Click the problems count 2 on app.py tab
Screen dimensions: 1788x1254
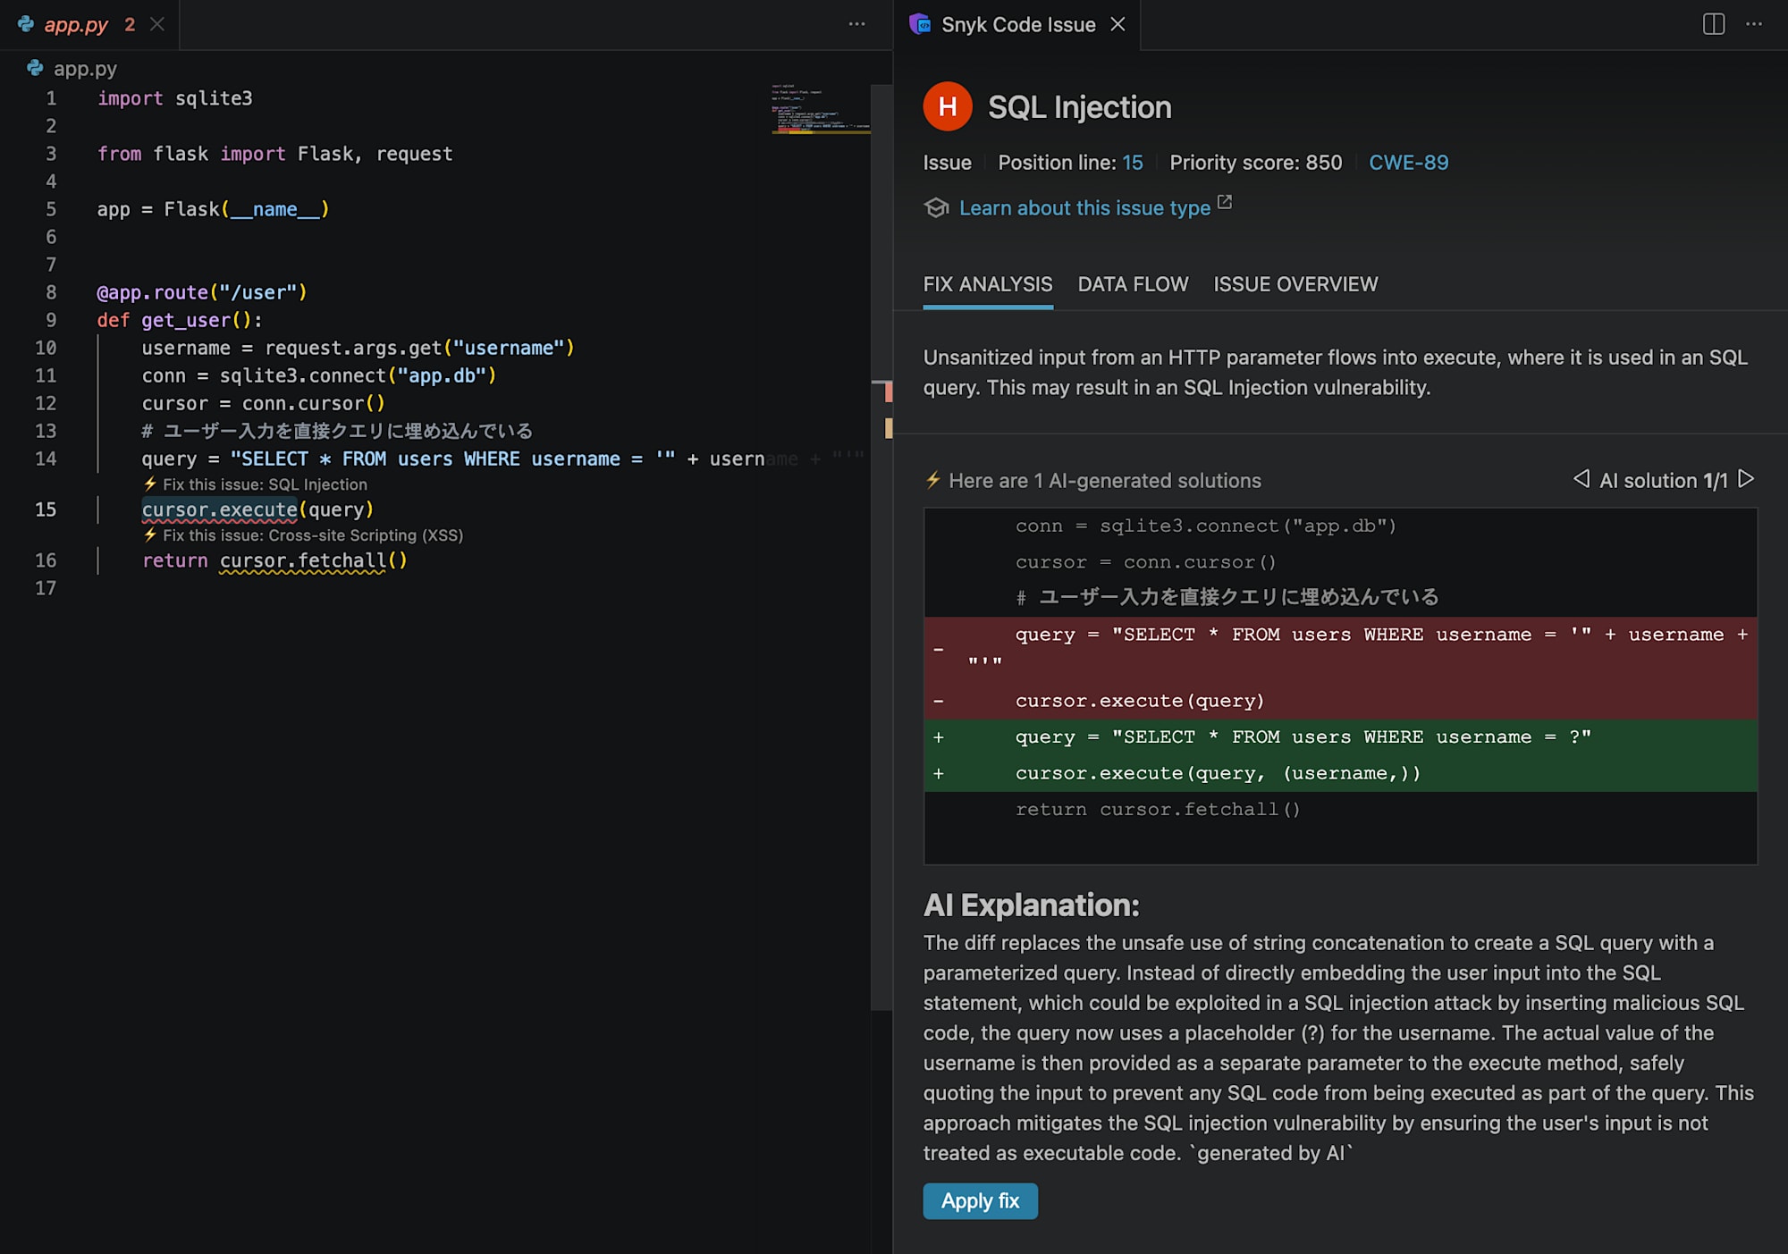[130, 24]
